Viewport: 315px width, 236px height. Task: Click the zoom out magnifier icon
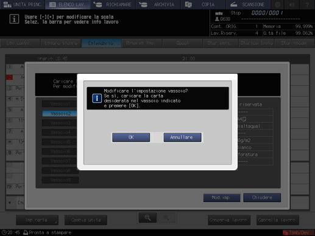click(147, 218)
